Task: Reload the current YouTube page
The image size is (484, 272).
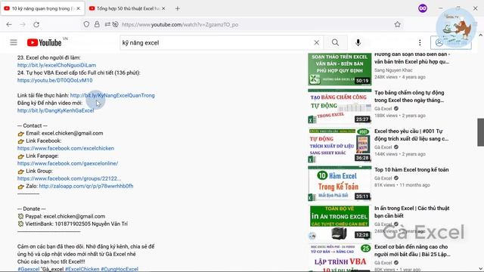Action: 36,24
